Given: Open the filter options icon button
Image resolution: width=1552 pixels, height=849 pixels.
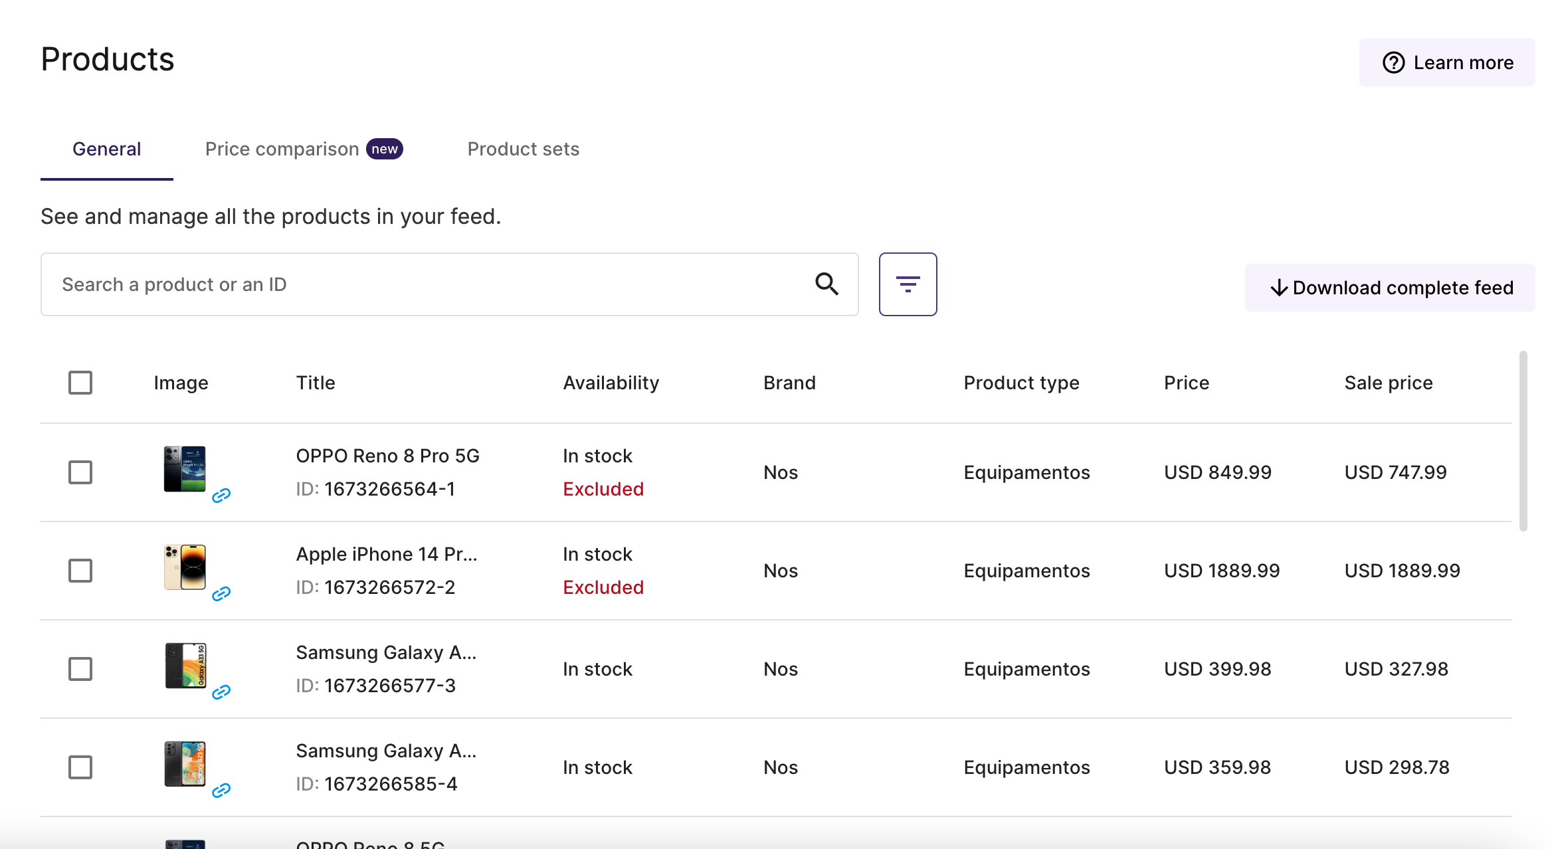Looking at the screenshot, I should click(x=908, y=284).
